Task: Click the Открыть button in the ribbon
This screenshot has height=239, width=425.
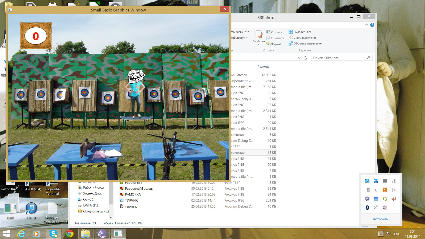Action: pyautogui.click(x=274, y=32)
